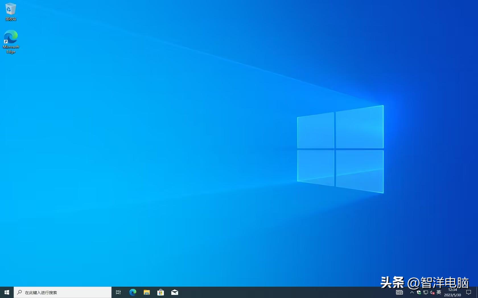Open the Start menu
Image resolution: width=478 pixels, height=298 pixels.
pos(6,292)
